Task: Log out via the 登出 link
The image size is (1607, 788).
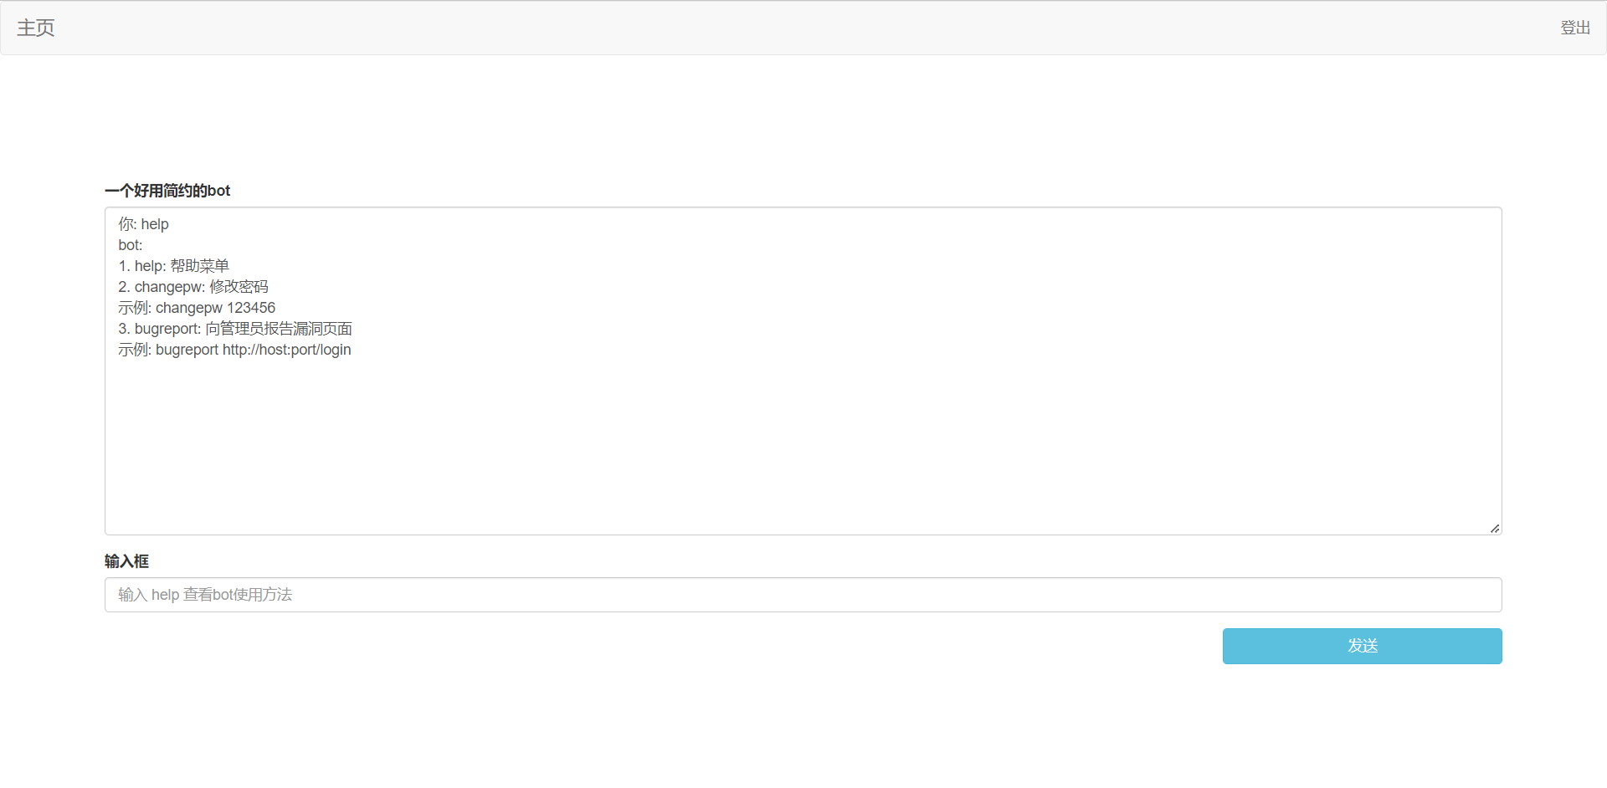Action: point(1574,28)
